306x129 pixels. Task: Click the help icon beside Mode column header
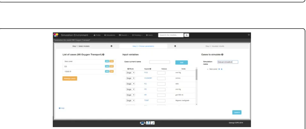[128, 69]
